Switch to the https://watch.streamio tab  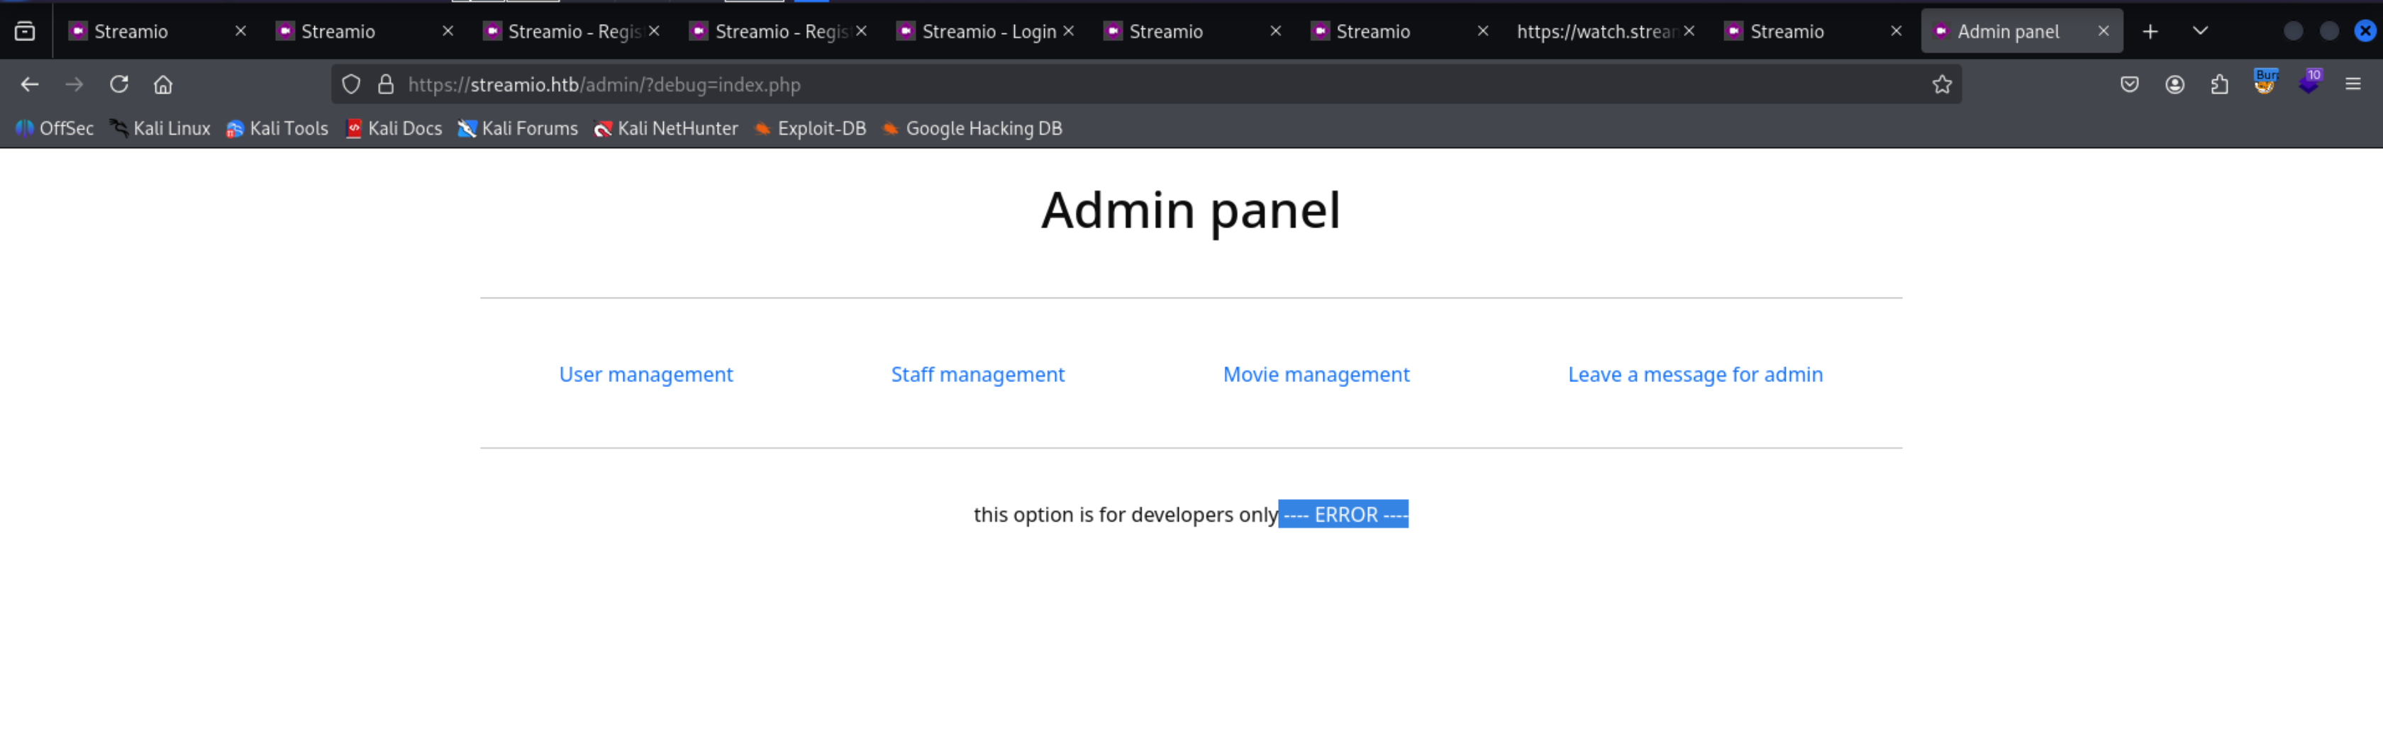tap(1595, 31)
